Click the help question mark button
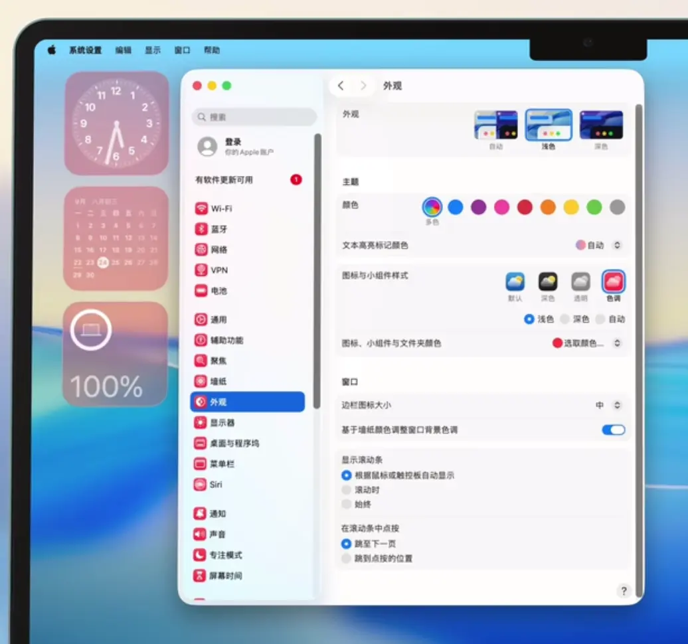688x644 pixels. click(623, 591)
